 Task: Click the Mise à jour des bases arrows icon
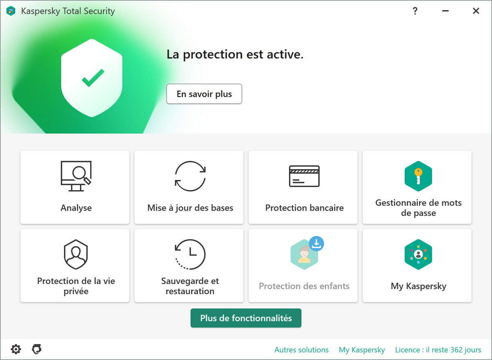point(190,176)
